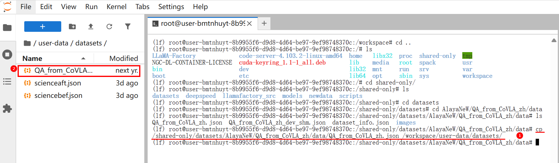Select the scienceaft.json file

pyautogui.click(x=58, y=83)
